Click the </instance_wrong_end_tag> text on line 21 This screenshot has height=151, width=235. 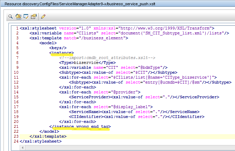[80, 127]
